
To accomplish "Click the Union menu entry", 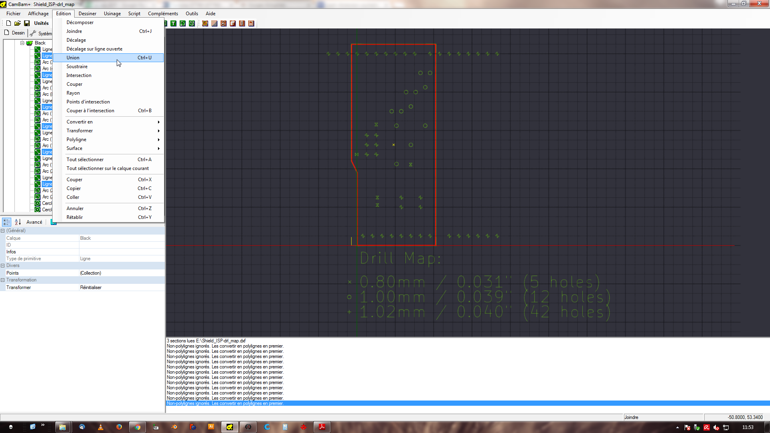I will 108,58.
